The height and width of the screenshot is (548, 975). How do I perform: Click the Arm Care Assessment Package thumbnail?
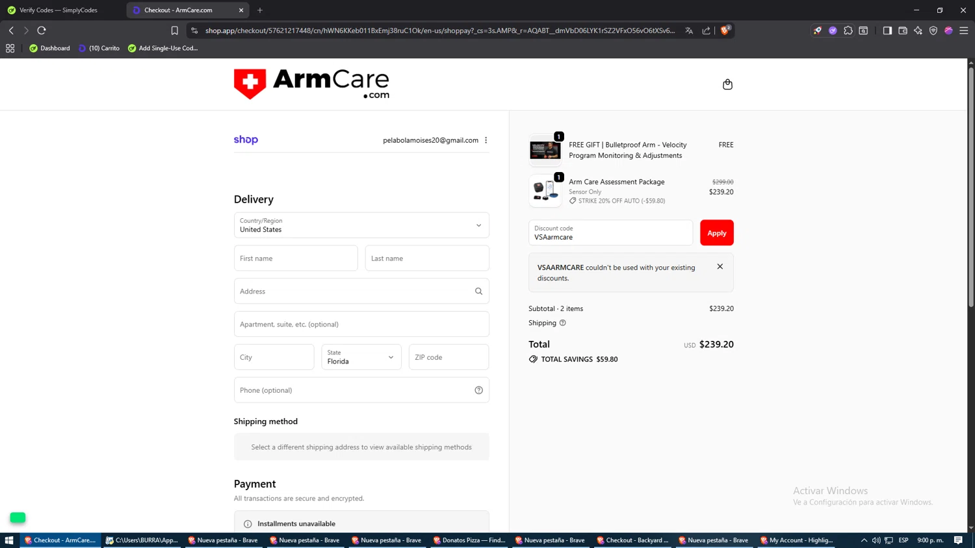coord(545,191)
